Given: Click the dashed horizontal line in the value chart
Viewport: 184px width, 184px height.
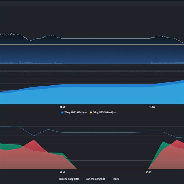Looking at the screenshot, I should [92, 72].
